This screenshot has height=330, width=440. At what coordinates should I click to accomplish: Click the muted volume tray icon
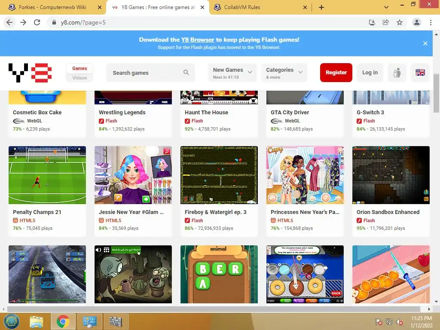(x=400, y=322)
